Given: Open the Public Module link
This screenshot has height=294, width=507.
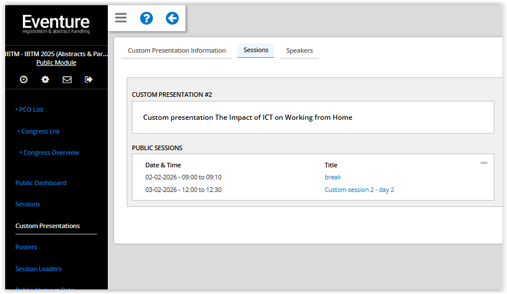Looking at the screenshot, I should click(56, 63).
